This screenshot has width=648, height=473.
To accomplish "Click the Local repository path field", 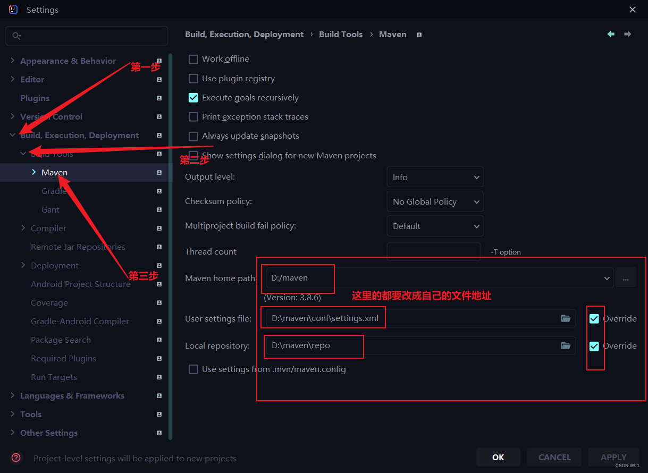I will coord(420,345).
